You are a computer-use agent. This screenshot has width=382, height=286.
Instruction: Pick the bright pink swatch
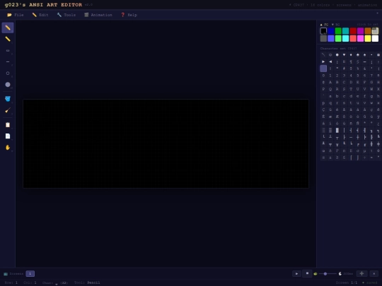(x=360, y=38)
